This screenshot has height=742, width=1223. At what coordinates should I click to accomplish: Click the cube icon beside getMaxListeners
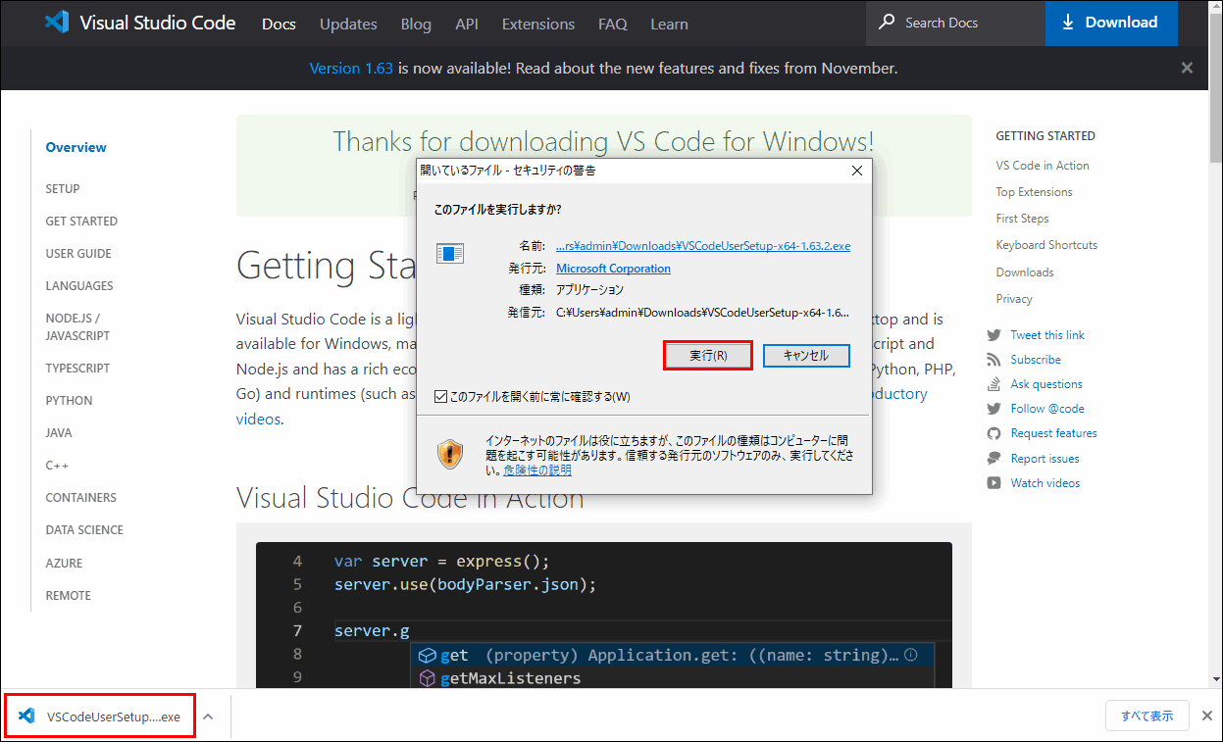[427, 678]
